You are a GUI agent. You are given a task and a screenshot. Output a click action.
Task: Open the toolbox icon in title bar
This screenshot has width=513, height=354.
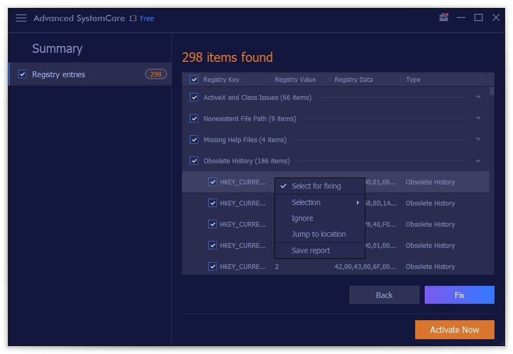[x=444, y=17]
